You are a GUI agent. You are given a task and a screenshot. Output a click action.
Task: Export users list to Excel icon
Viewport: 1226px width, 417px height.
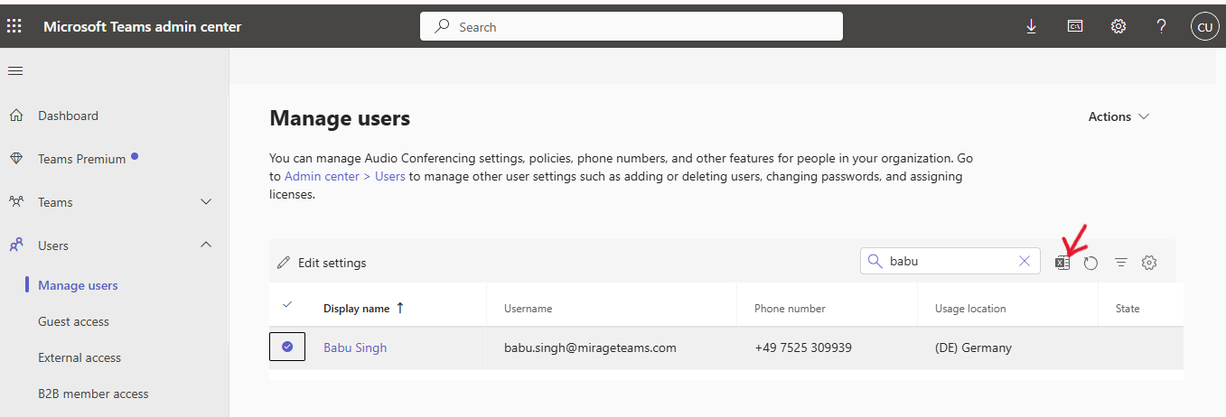coord(1062,263)
